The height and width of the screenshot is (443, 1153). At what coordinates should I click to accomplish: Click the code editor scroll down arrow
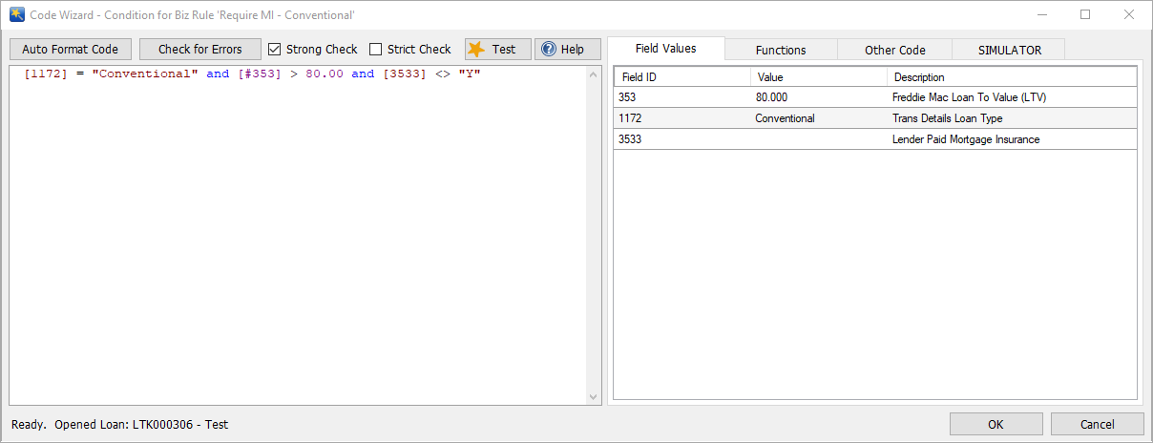point(595,397)
